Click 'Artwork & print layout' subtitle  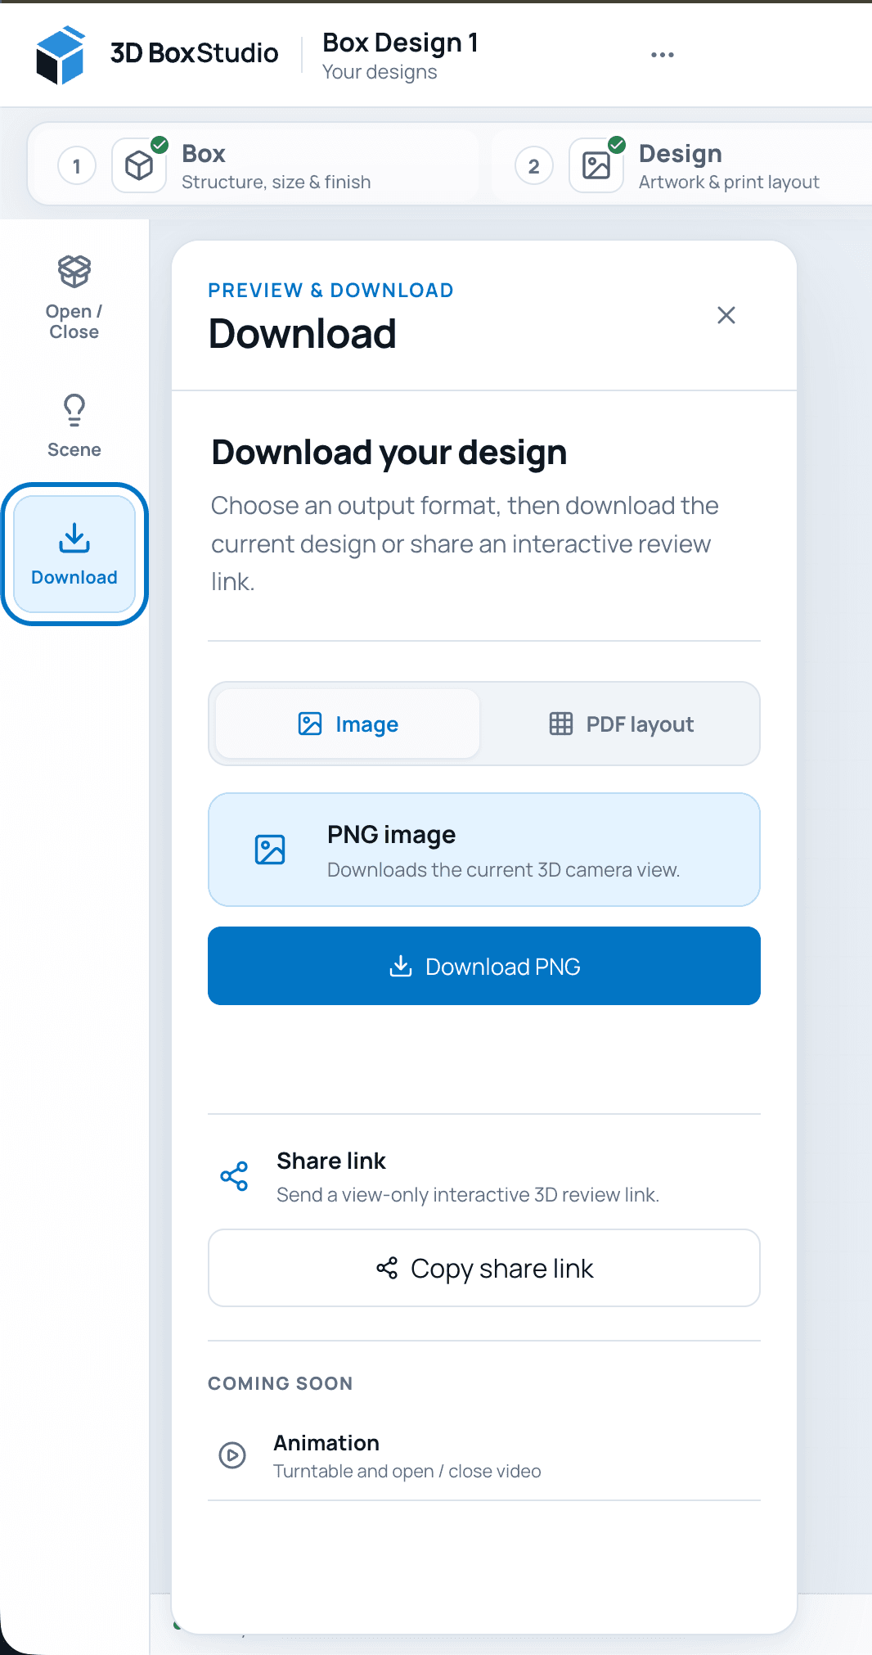coord(729,182)
